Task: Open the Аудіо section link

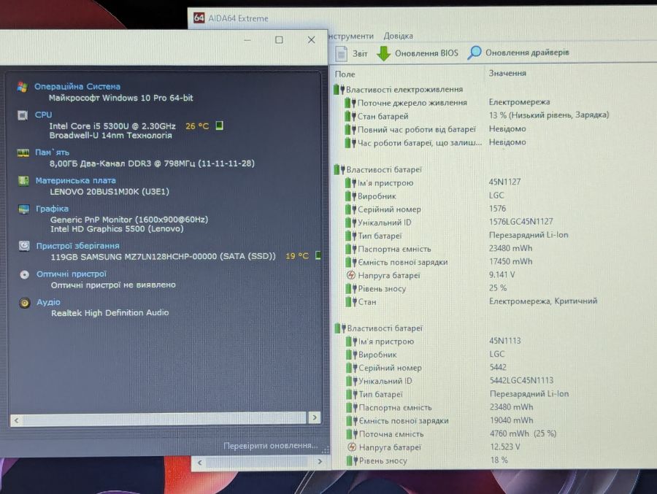Action: pyautogui.click(x=48, y=302)
